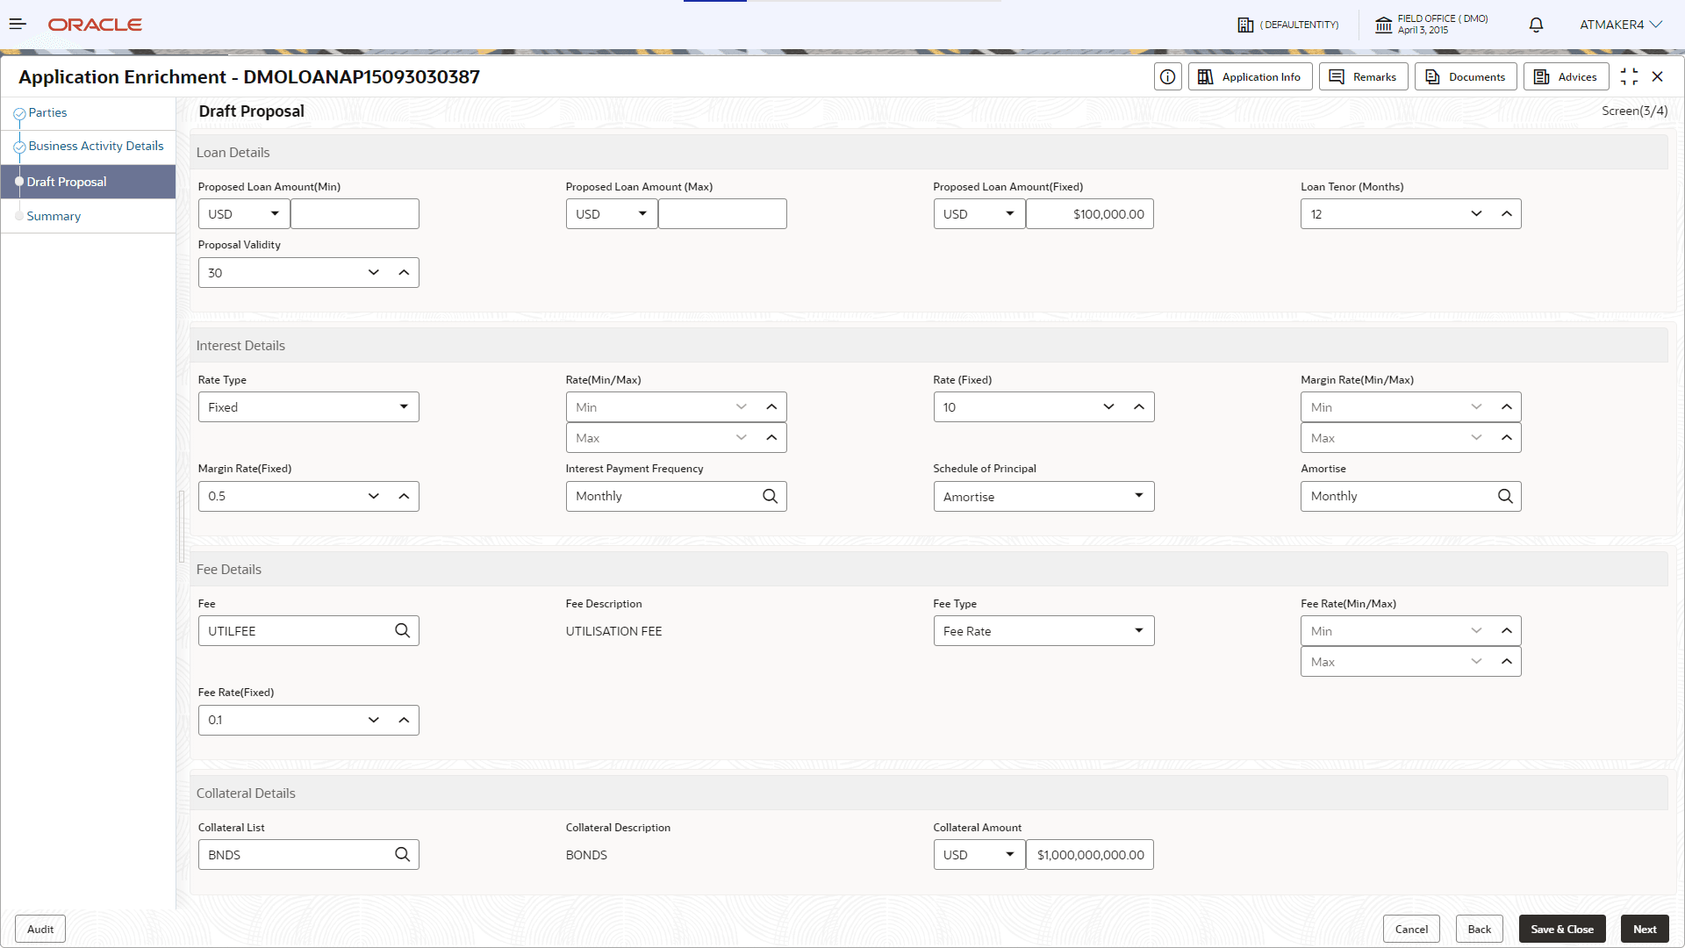The width and height of the screenshot is (1685, 948).
Task: Click the Save & Close button
Action: point(1562,930)
